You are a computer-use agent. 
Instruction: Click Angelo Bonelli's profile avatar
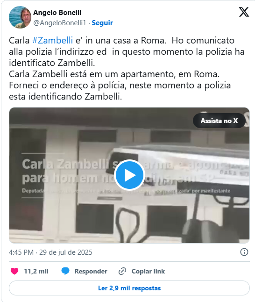click(x=20, y=17)
